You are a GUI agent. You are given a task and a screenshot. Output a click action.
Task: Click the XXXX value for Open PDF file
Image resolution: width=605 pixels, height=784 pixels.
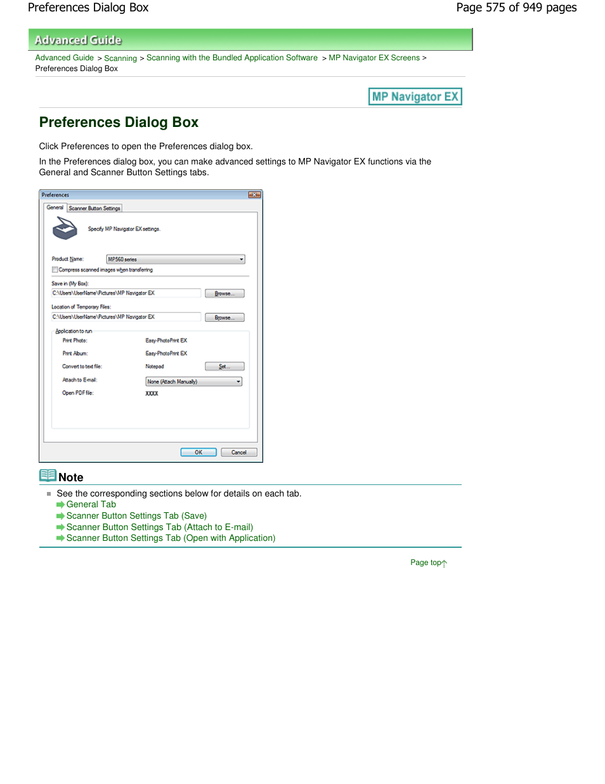click(x=152, y=394)
